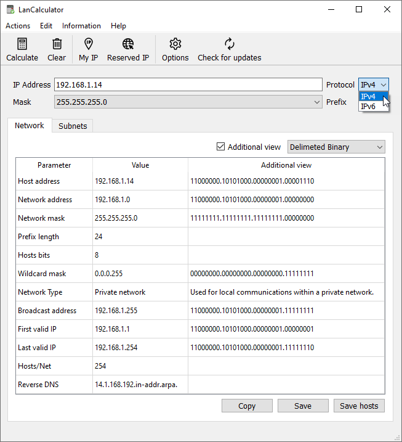402x442 pixels.
Task: Select the Network tab
Action: [30, 125]
